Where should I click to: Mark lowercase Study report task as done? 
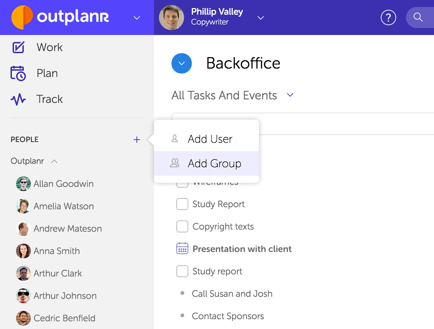pyautogui.click(x=182, y=271)
